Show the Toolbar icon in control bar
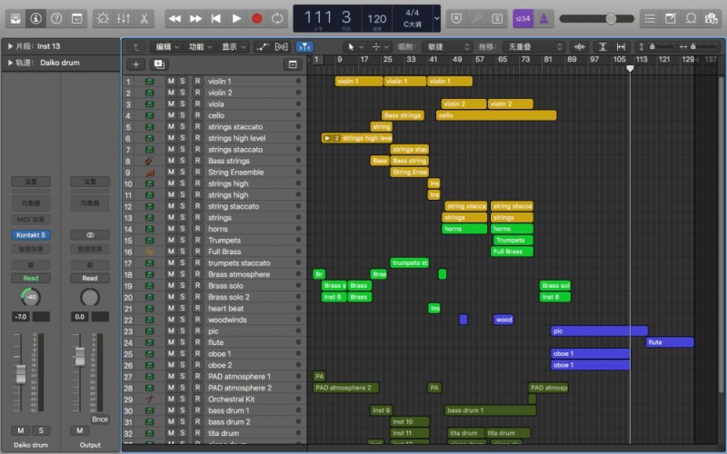 (76, 18)
